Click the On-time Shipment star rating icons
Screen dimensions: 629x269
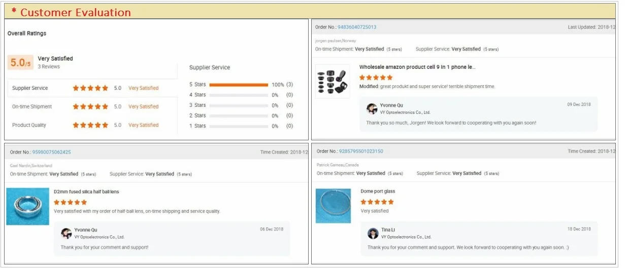click(90, 107)
